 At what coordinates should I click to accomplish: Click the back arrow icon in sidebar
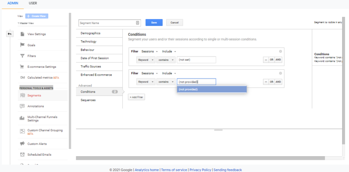(x=10, y=34)
